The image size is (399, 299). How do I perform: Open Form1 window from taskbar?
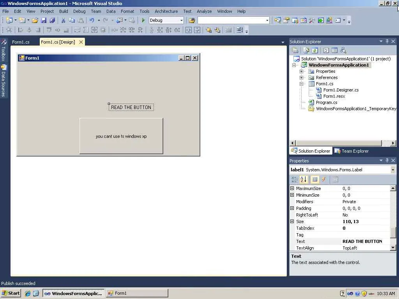click(137, 293)
